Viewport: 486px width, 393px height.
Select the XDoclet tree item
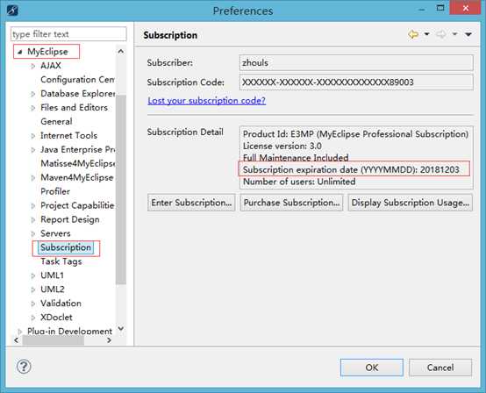(56, 318)
